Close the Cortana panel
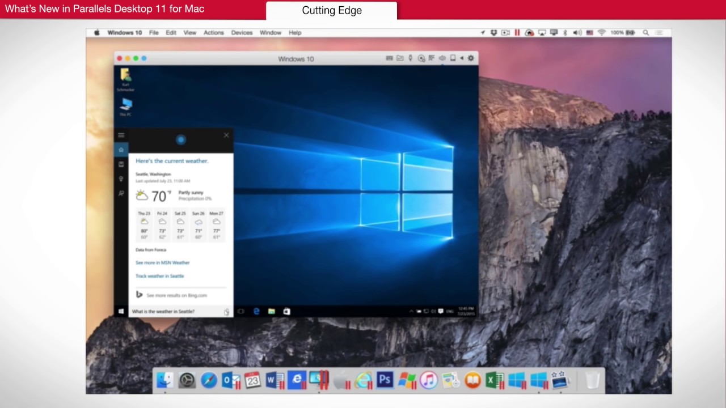The width and height of the screenshot is (726, 408). click(226, 135)
